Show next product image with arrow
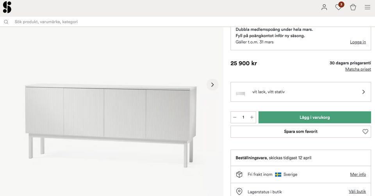The image size is (375, 196). tap(212, 85)
